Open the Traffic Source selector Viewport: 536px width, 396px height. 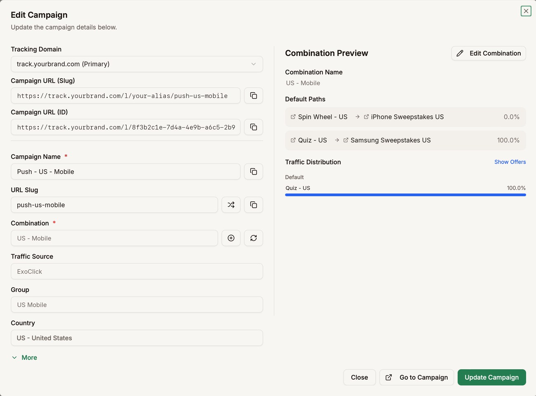click(x=137, y=272)
